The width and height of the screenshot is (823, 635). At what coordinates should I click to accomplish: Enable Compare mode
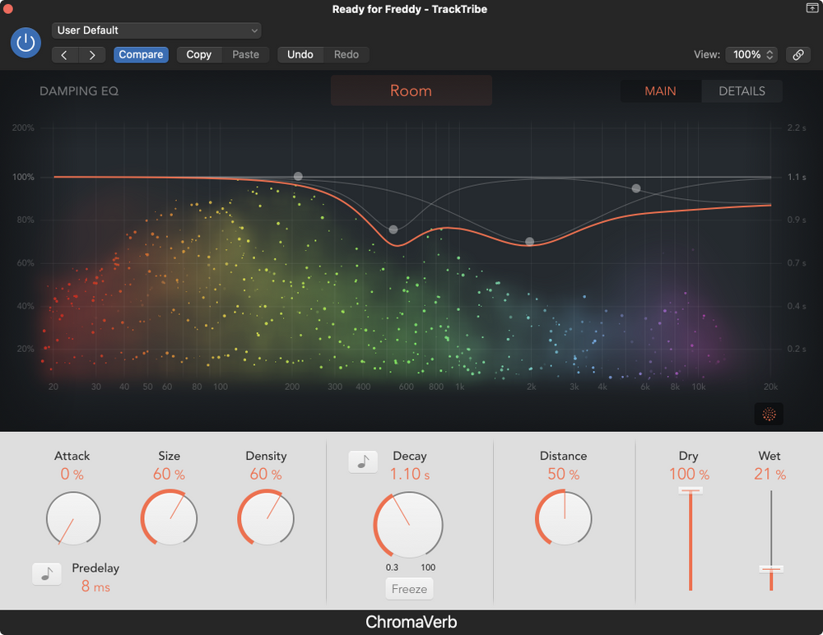click(141, 54)
